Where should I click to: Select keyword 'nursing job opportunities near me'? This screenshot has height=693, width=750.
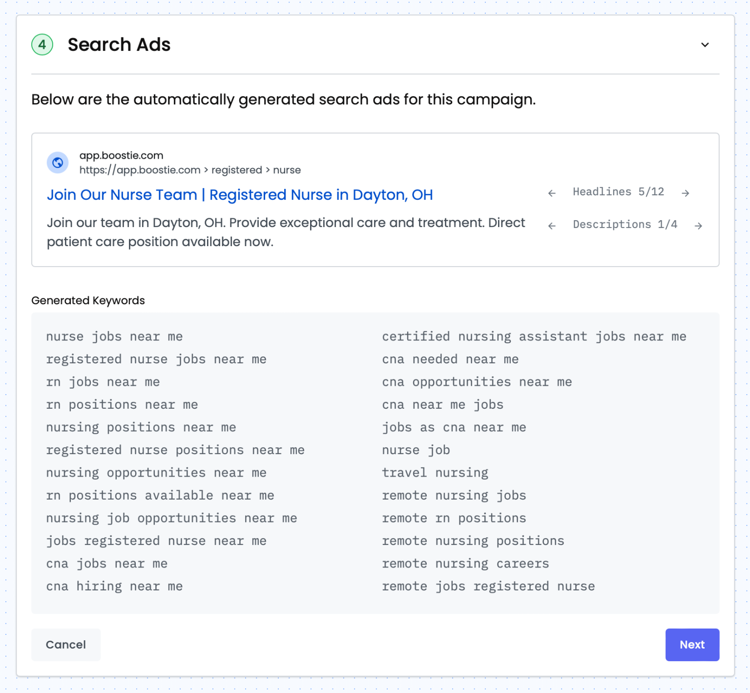[x=171, y=518]
